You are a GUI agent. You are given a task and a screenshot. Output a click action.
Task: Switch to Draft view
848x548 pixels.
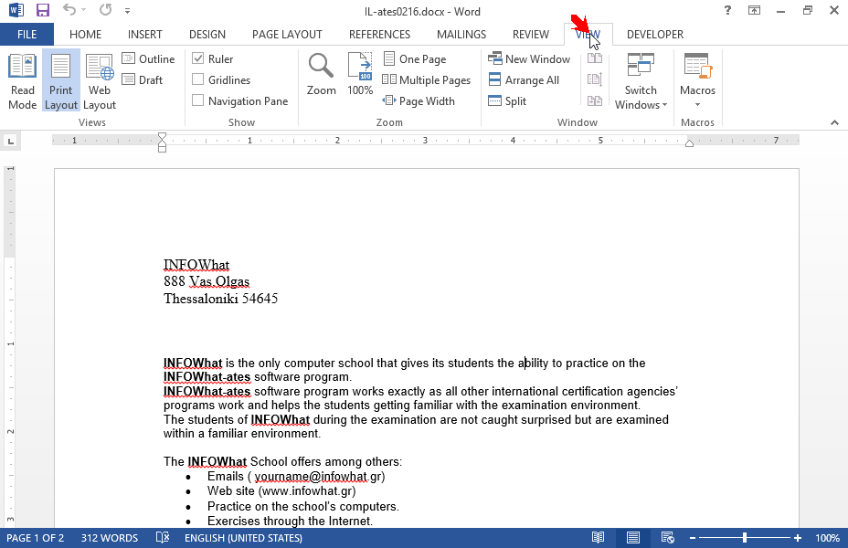click(x=143, y=80)
